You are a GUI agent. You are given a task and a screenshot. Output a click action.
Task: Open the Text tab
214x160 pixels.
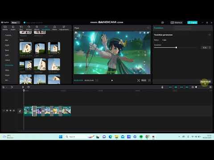21,28
